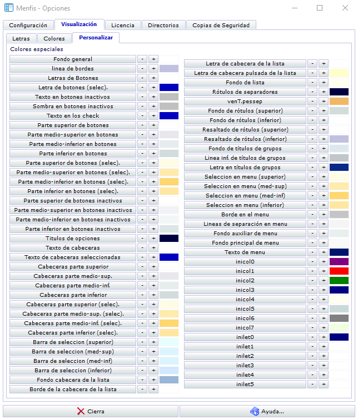The image size is (358, 420).
Task: Go to Copias de Seguridad tab
Action: point(221,25)
